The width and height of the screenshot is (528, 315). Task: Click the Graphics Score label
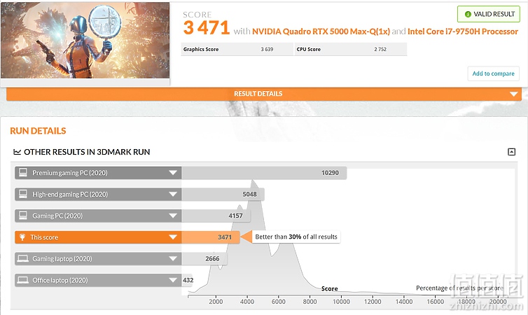(x=201, y=49)
